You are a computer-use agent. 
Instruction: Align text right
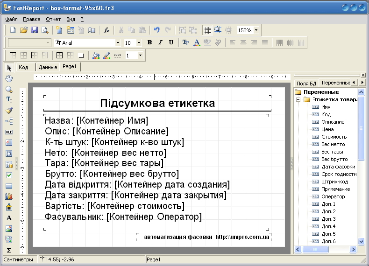[254, 42]
